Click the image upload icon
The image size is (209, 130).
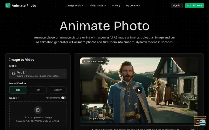38,110
